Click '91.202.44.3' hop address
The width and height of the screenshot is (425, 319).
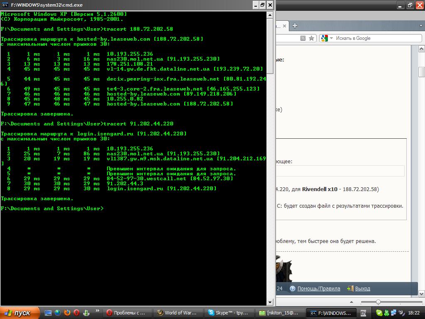pos(125,184)
